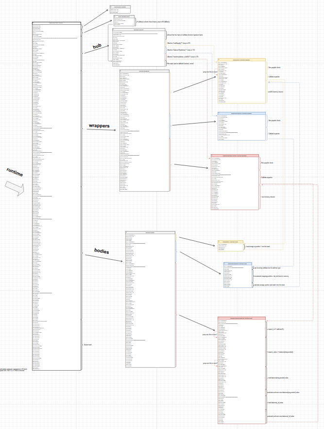Click the "read balances[msg.sender] value" label
324x429 pixels.
pos(278,378)
